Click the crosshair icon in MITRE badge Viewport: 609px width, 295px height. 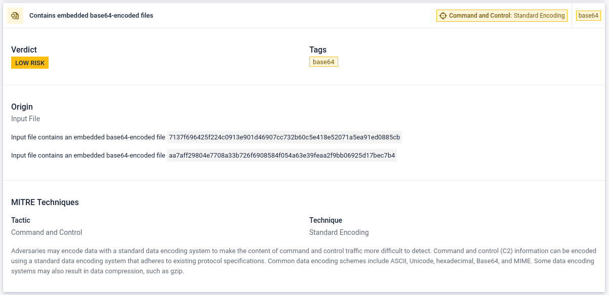(x=443, y=16)
